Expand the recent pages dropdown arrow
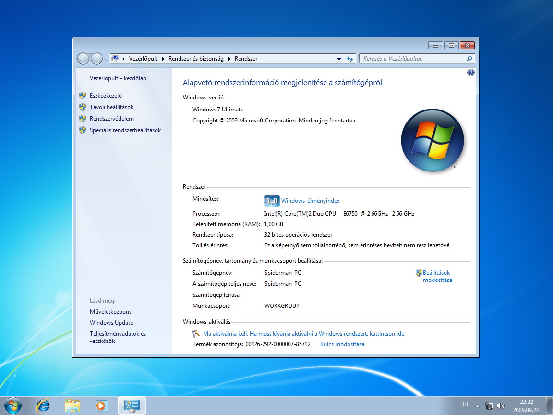This screenshot has width=553, height=415. coord(106,59)
